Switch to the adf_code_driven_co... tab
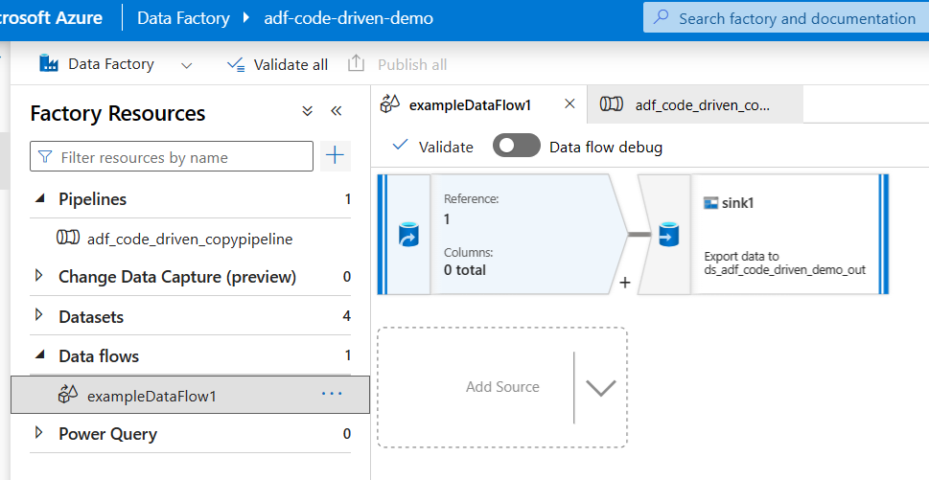 coord(695,104)
